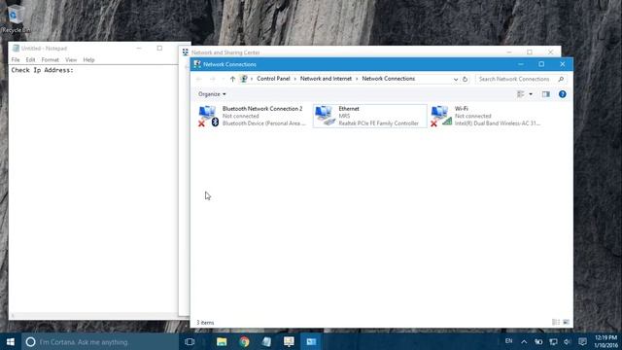
Task: Click the network status tray icon
Action: pos(553,341)
